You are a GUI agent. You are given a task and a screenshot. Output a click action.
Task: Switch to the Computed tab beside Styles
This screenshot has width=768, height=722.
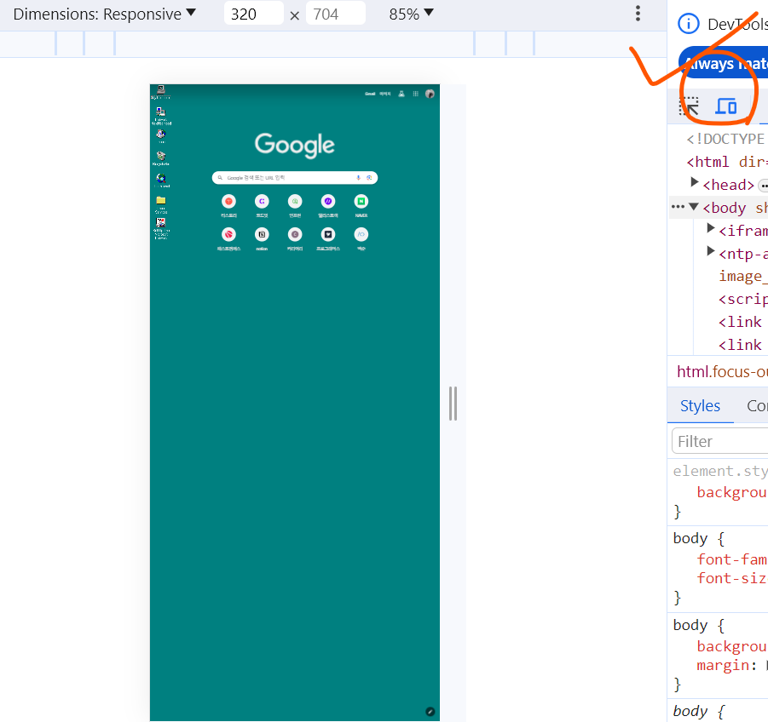(x=757, y=405)
